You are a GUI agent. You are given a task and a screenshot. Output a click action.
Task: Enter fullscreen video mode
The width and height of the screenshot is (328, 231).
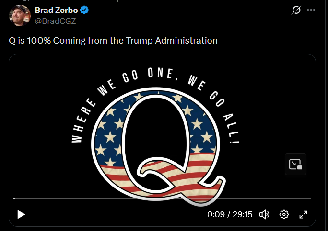(x=303, y=214)
